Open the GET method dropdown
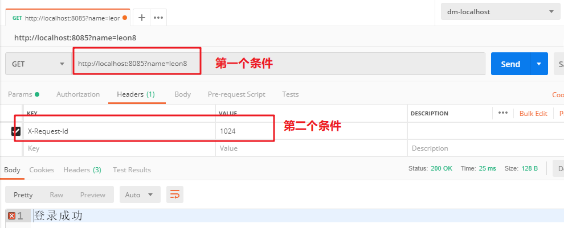This screenshot has height=228, width=564. click(x=38, y=64)
